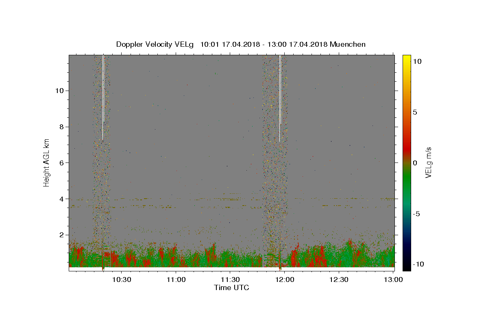Click the colorbar value -10
The width and height of the screenshot is (488, 325).
click(x=418, y=264)
